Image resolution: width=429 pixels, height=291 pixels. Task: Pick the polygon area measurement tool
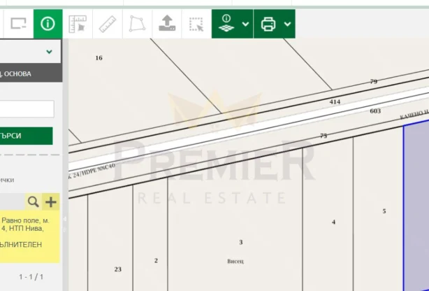tap(136, 24)
